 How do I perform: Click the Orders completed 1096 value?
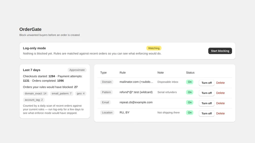pyautogui.click(x=61, y=81)
